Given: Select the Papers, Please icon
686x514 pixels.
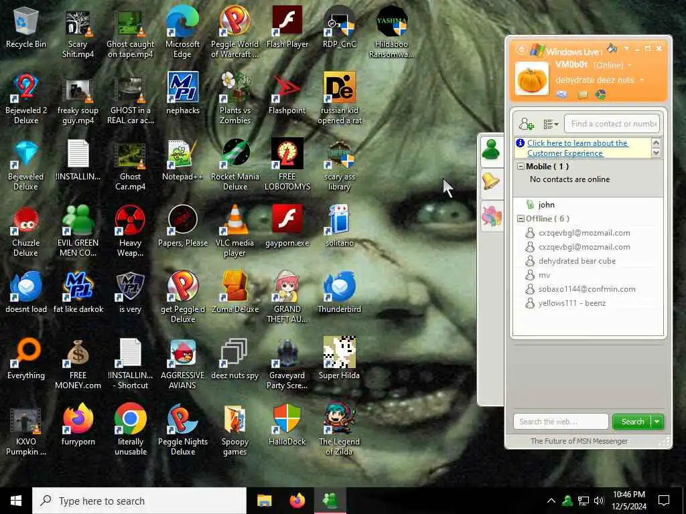Looking at the screenshot, I should 182,226.
